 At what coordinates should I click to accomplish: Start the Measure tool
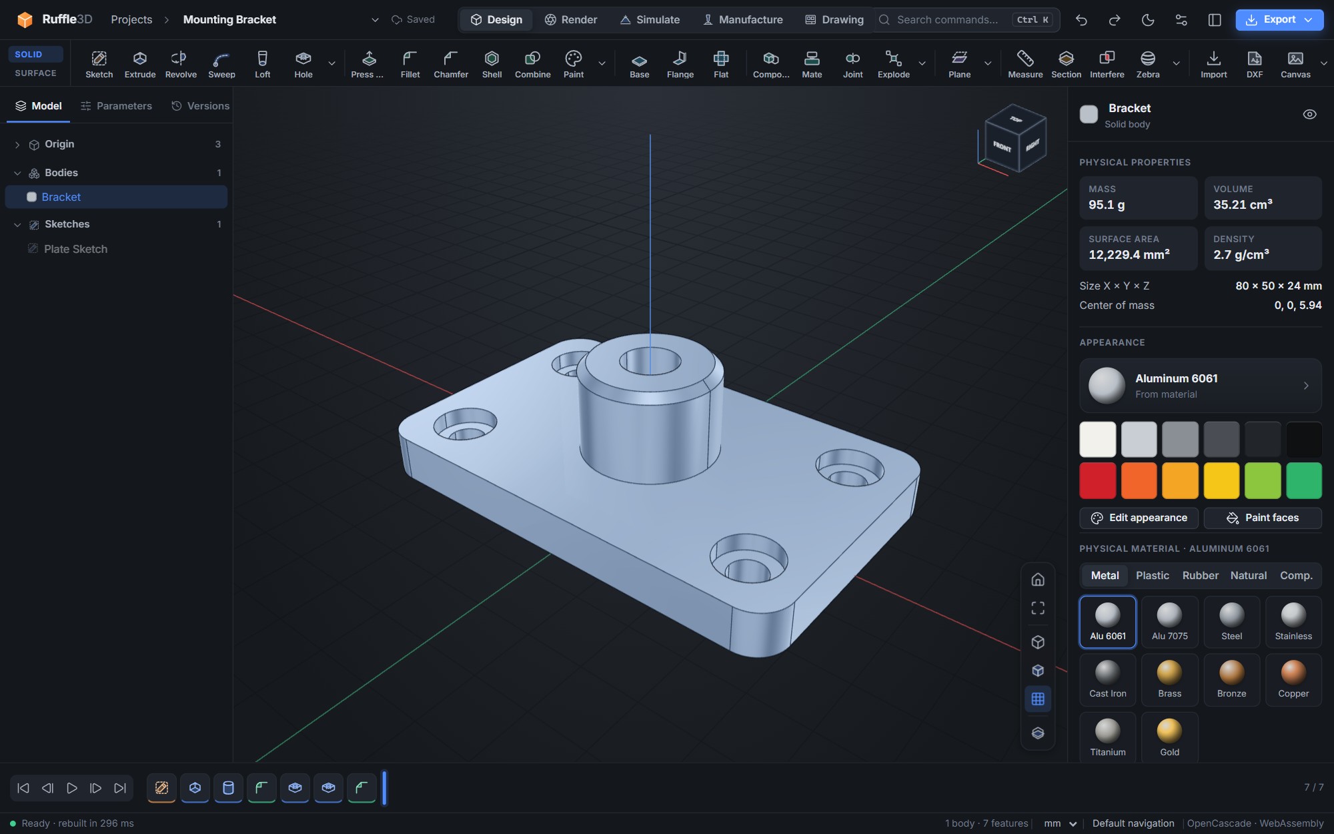1025,64
